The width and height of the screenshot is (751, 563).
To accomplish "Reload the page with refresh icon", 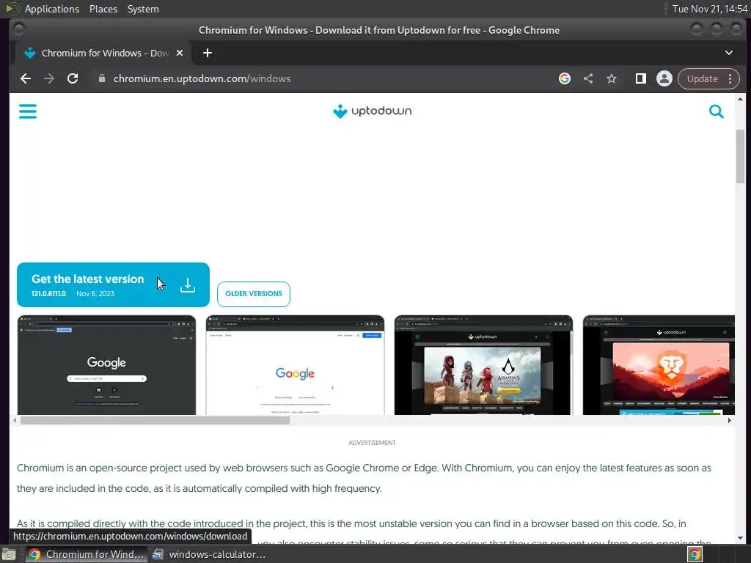I will [x=73, y=78].
